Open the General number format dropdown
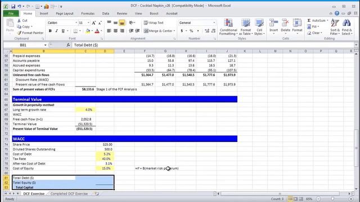This screenshot has width=360, height=202. [214, 22]
